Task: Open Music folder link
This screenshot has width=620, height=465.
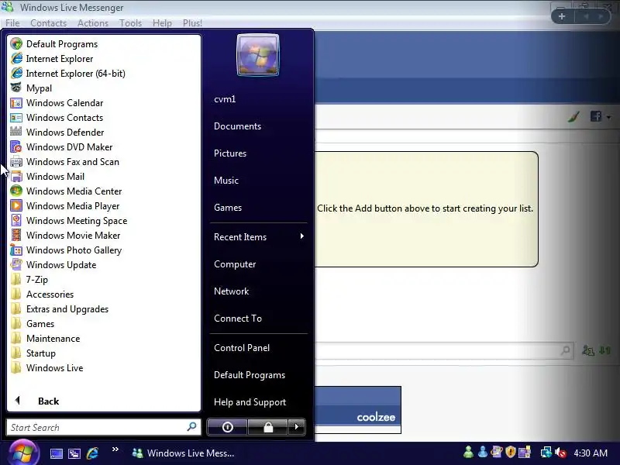Action: pyautogui.click(x=226, y=181)
